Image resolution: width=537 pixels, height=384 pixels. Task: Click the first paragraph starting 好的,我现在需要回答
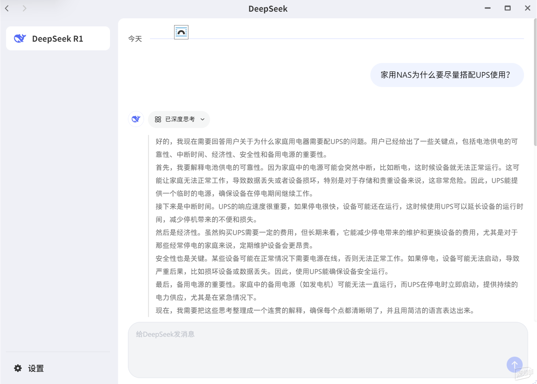coord(337,148)
